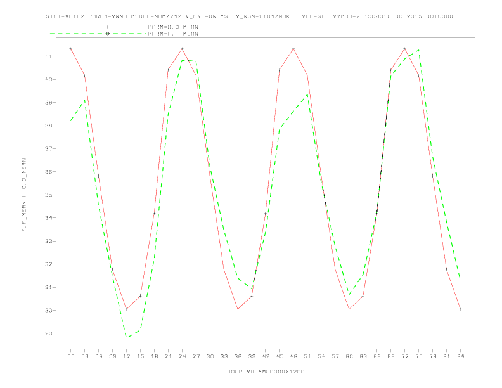Click the 37 y-axis tick label
502x388 pixels.
point(48,148)
